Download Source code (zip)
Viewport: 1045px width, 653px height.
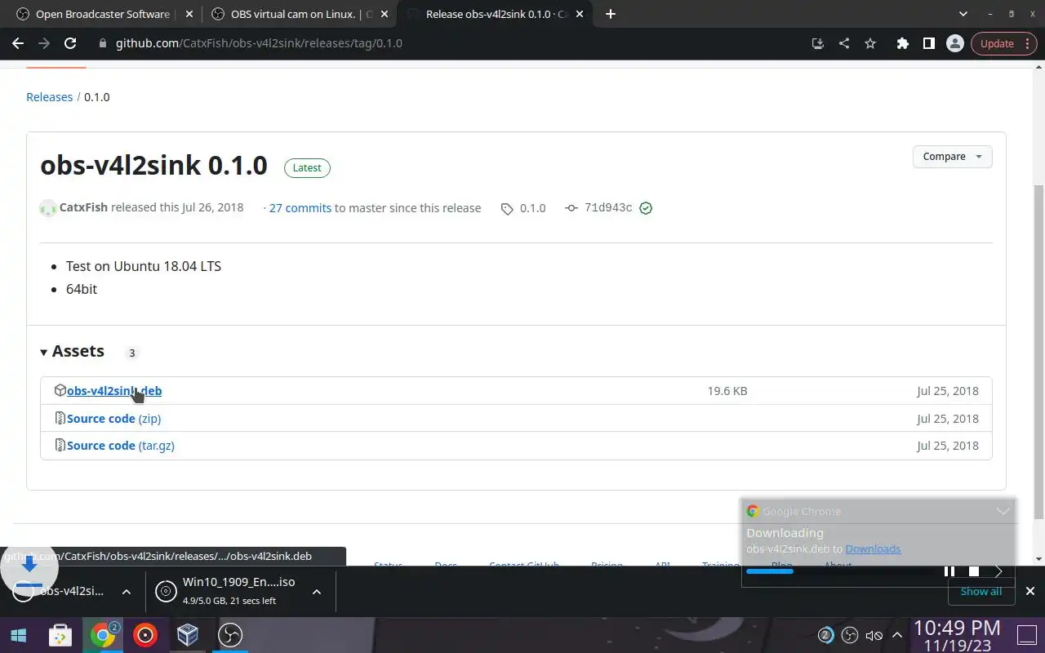(113, 419)
